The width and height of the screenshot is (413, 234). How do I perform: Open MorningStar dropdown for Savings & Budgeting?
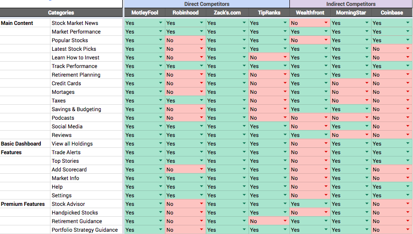point(367,109)
